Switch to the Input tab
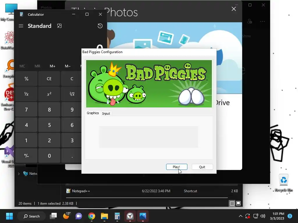This screenshot has width=298, height=223. [106, 114]
